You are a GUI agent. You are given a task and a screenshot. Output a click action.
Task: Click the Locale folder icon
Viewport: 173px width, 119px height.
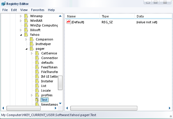[37, 90]
